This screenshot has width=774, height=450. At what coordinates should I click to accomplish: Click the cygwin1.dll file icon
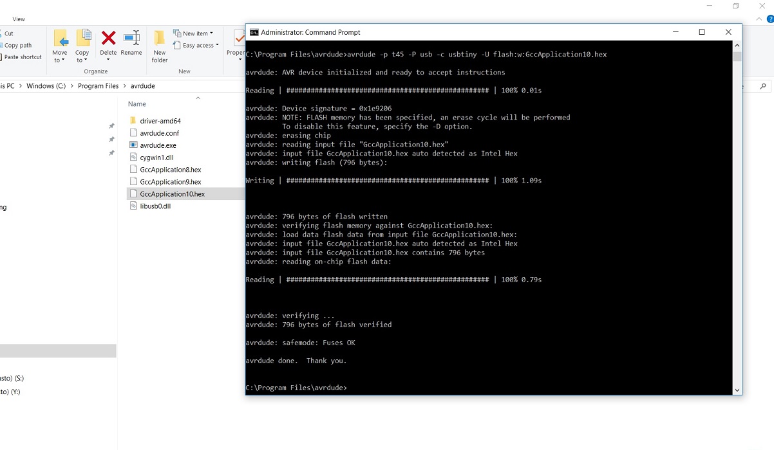click(133, 157)
